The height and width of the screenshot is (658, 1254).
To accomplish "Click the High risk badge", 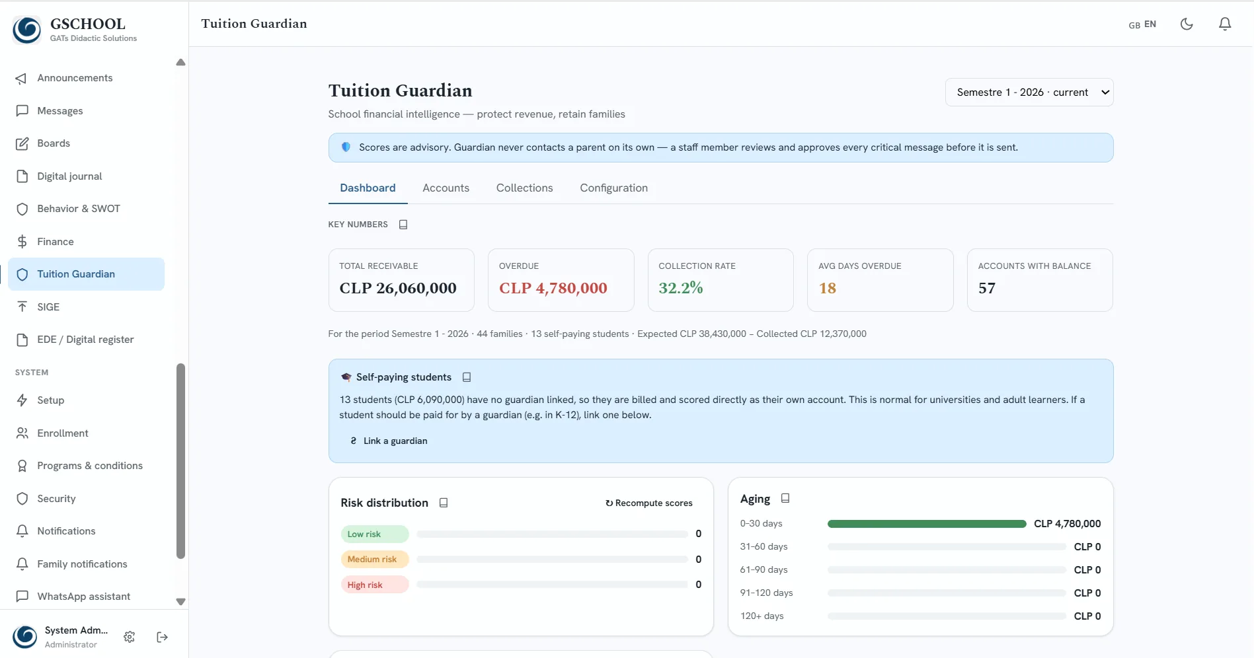I will pyautogui.click(x=374, y=585).
